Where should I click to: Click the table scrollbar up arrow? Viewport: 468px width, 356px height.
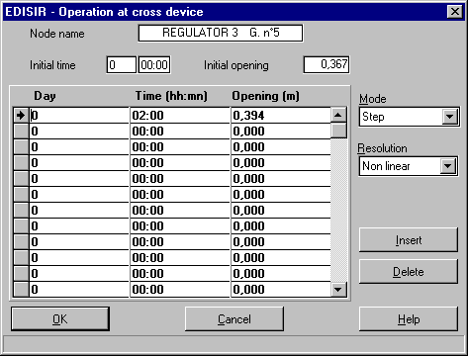[x=338, y=115]
